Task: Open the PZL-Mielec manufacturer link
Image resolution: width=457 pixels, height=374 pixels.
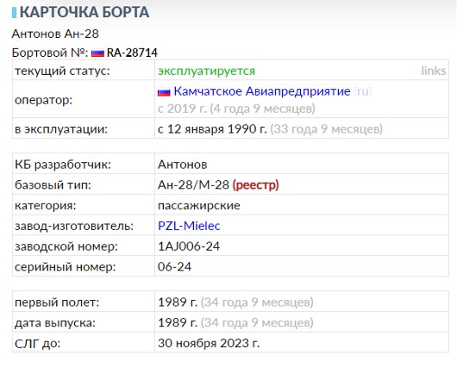Action: [189, 226]
